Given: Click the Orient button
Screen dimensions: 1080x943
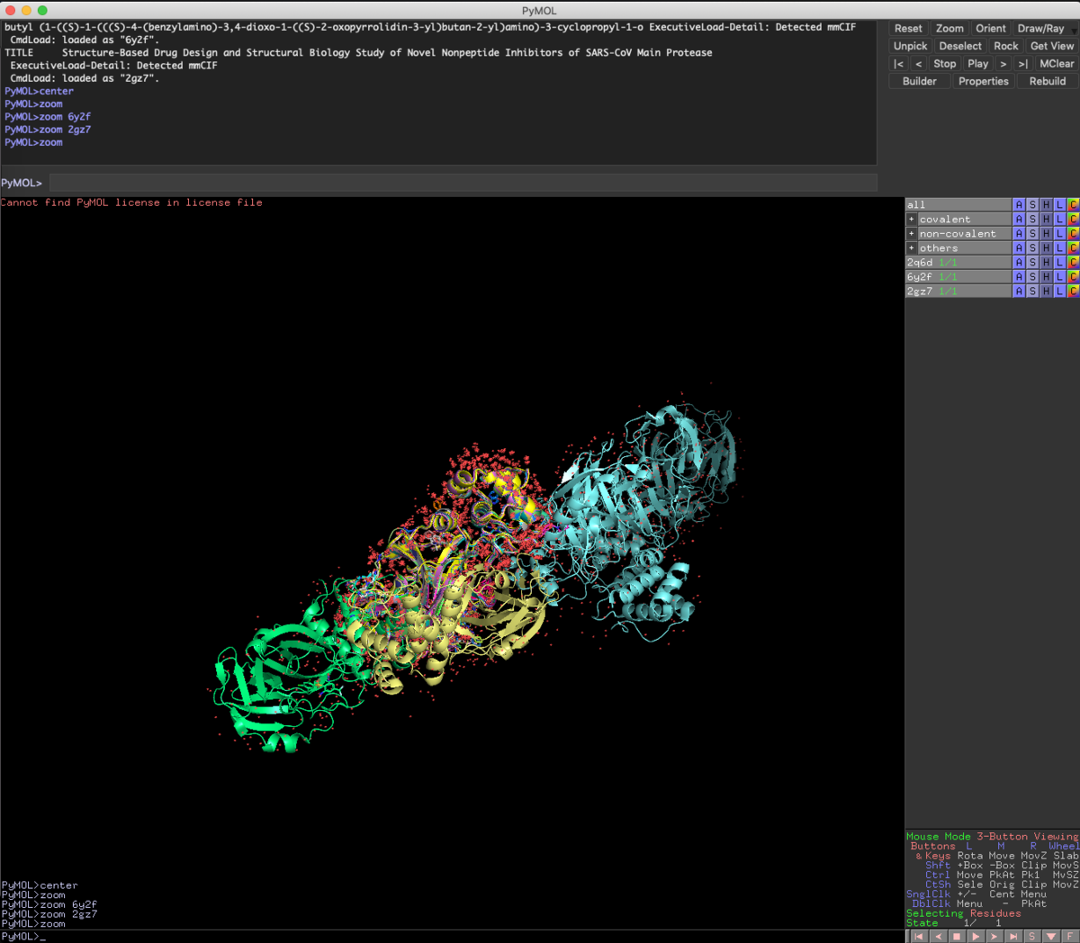Looking at the screenshot, I should pyautogui.click(x=991, y=29).
